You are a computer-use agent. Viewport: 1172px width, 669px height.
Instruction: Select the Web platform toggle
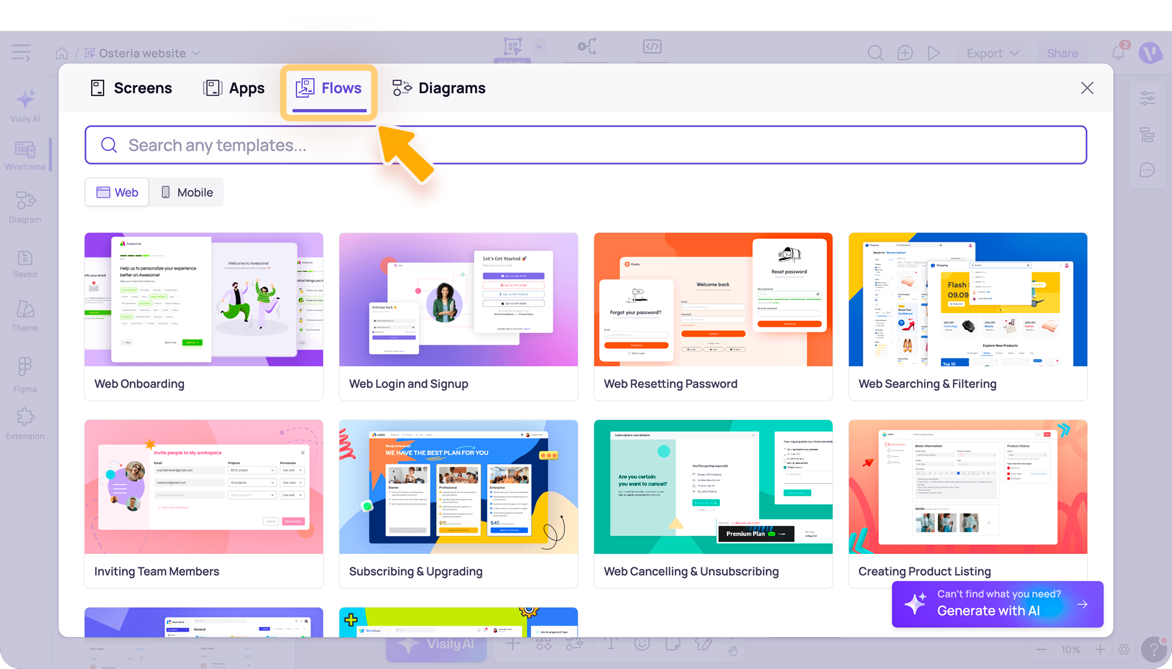coord(117,192)
